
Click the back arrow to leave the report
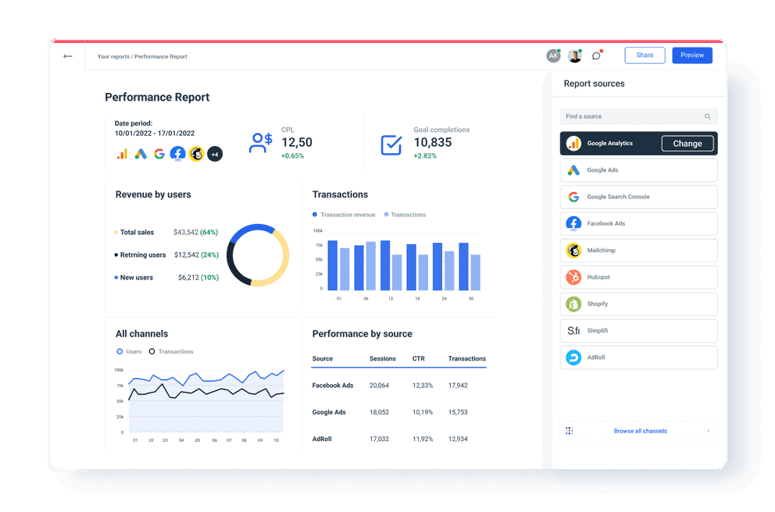coord(68,55)
